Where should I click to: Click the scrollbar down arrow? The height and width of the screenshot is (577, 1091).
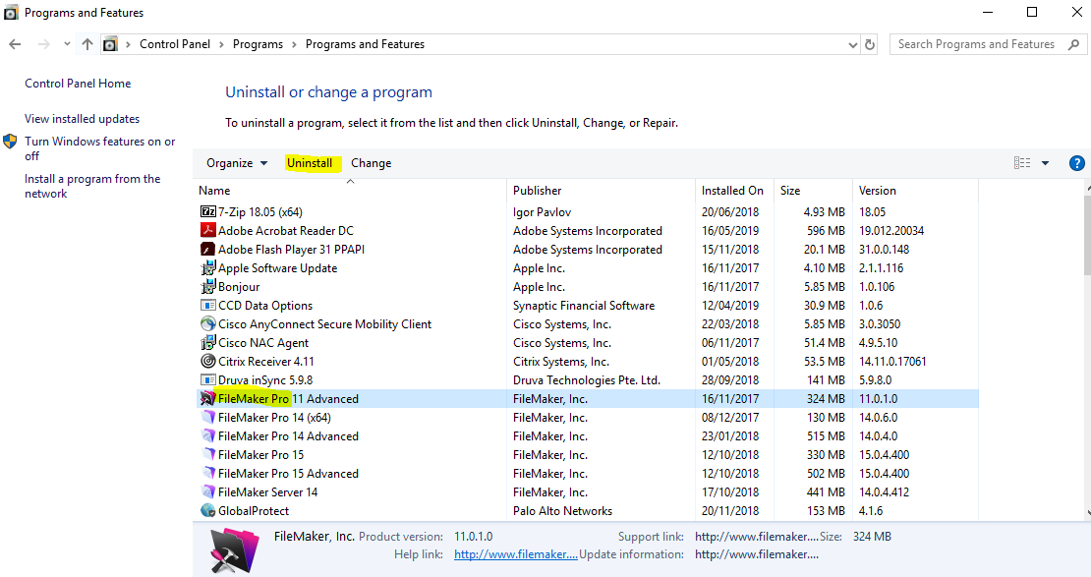tap(1087, 514)
